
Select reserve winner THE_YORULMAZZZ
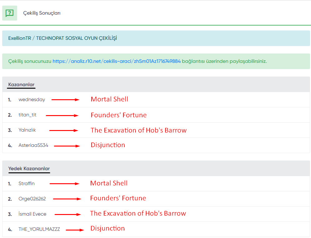pyautogui.click(x=39, y=229)
